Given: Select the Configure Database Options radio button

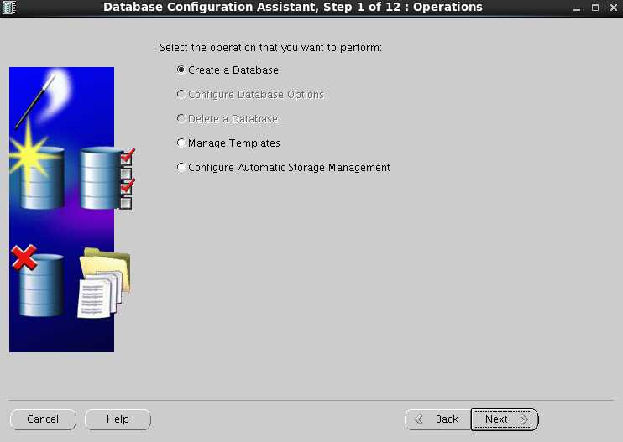Looking at the screenshot, I should tap(181, 94).
